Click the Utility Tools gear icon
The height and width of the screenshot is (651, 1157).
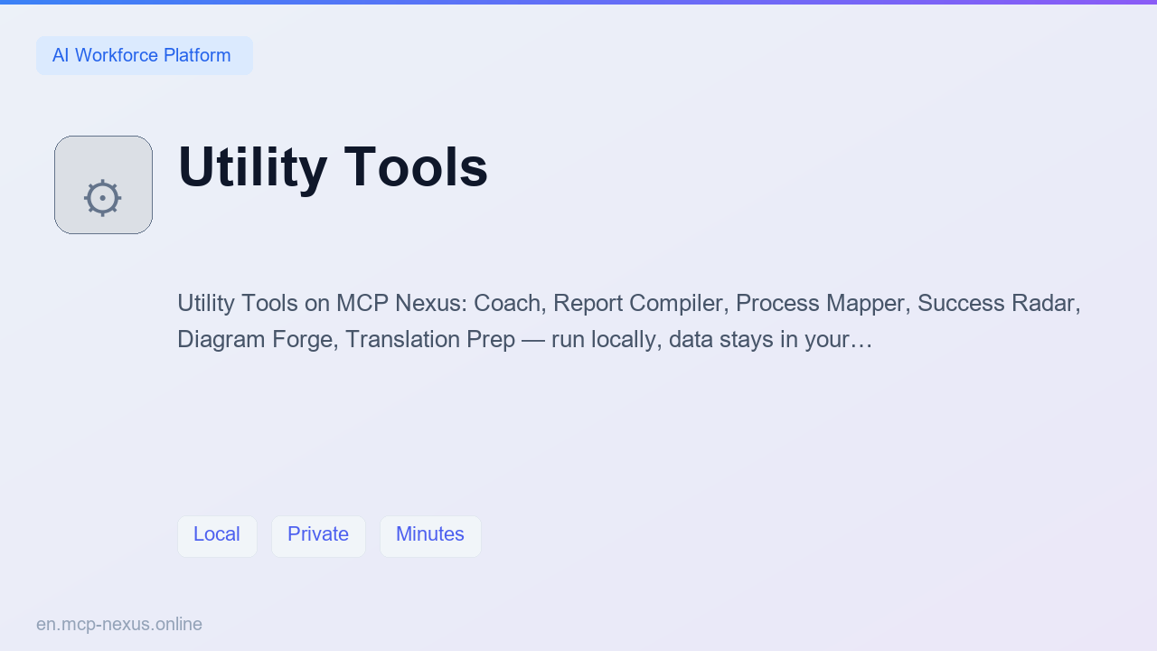103,185
